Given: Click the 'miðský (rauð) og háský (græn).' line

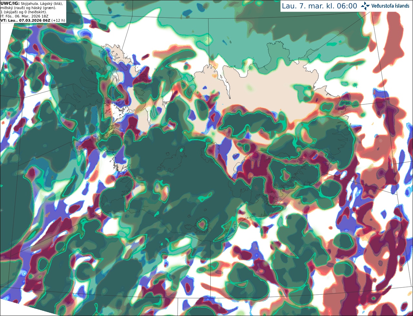Looking at the screenshot, I should (28, 8).
